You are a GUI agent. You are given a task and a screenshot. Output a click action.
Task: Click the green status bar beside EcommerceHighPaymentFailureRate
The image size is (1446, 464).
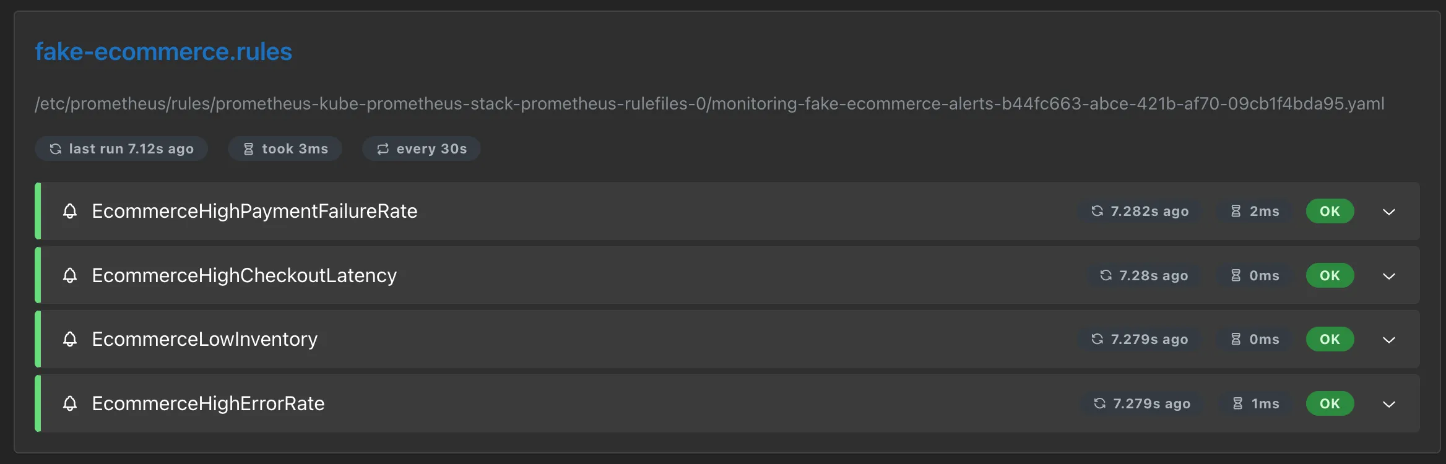38,211
